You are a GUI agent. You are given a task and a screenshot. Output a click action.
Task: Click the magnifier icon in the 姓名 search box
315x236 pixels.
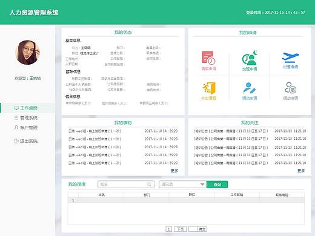click(x=149, y=185)
